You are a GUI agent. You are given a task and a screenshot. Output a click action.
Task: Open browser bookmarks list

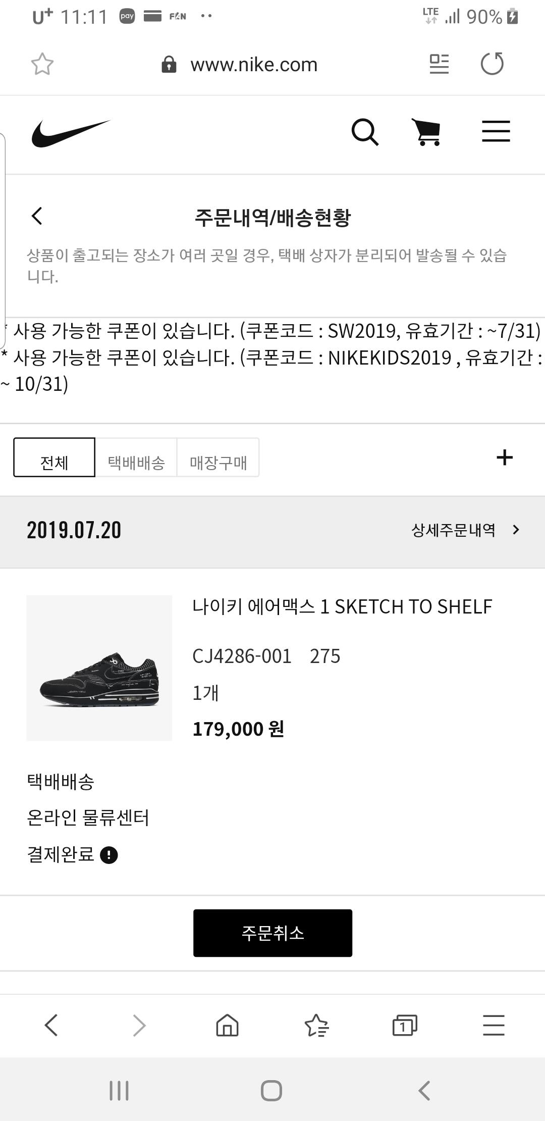316,1026
